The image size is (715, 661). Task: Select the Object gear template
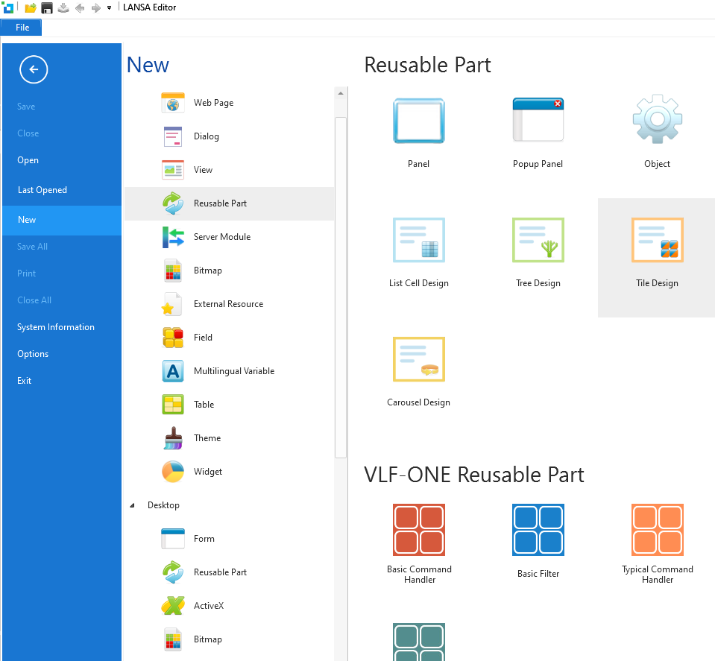[x=657, y=119]
